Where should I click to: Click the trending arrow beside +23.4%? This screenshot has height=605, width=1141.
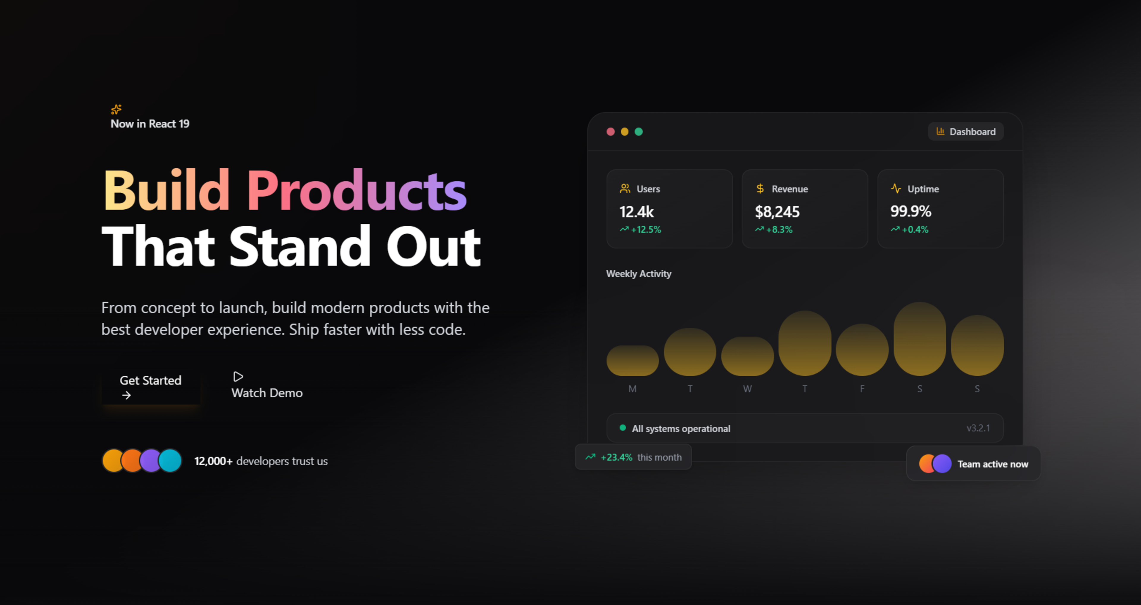[590, 456]
